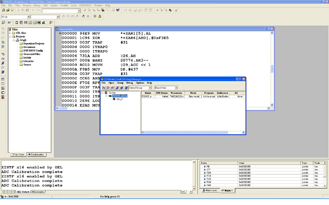This screenshot has height=205, width=329.
Task: Open the DSP/BIOS menu
Action: pyautogui.click(x=86, y=5)
